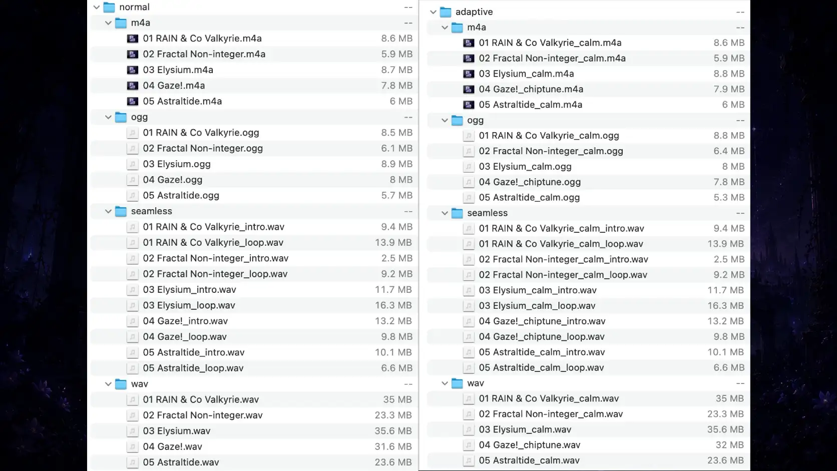Click icon of 04 Gaze!_chiptune.m4a

coord(469,90)
